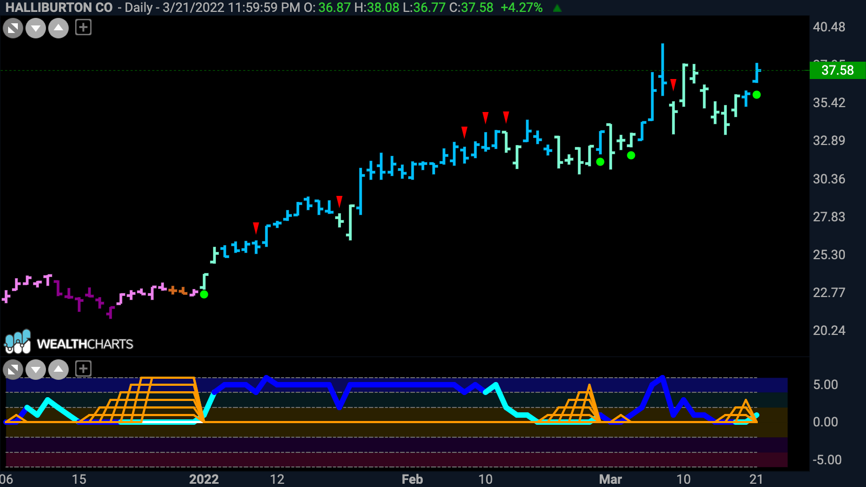Viewport: 866px width, 487px height.
Task: Click the red arrow marker beside the March peak
Action: click(673, 84)
